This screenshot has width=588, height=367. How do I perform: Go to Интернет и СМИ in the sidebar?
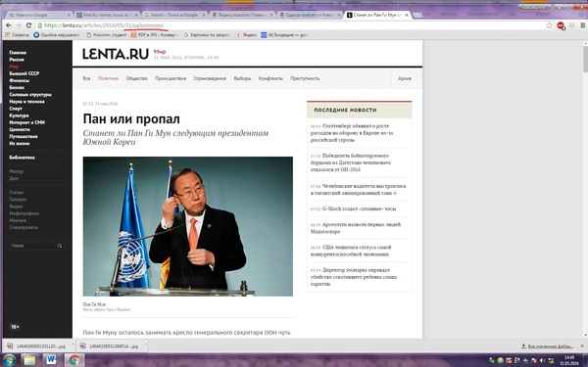[x=27, y=122]
